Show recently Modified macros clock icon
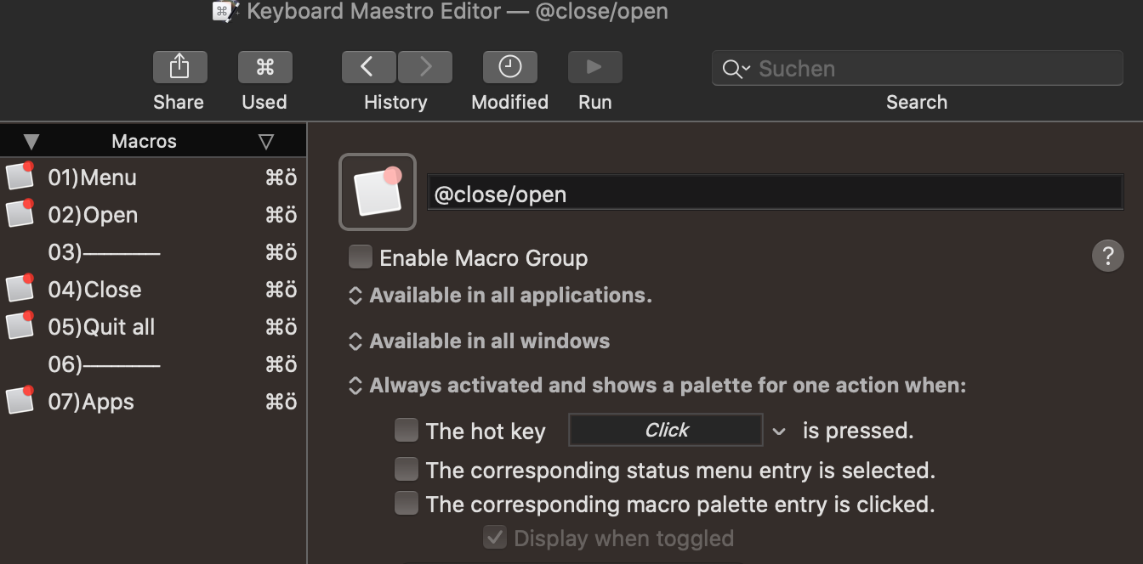This screenshot has height=564, width=1143. click(x=509, y=67)
